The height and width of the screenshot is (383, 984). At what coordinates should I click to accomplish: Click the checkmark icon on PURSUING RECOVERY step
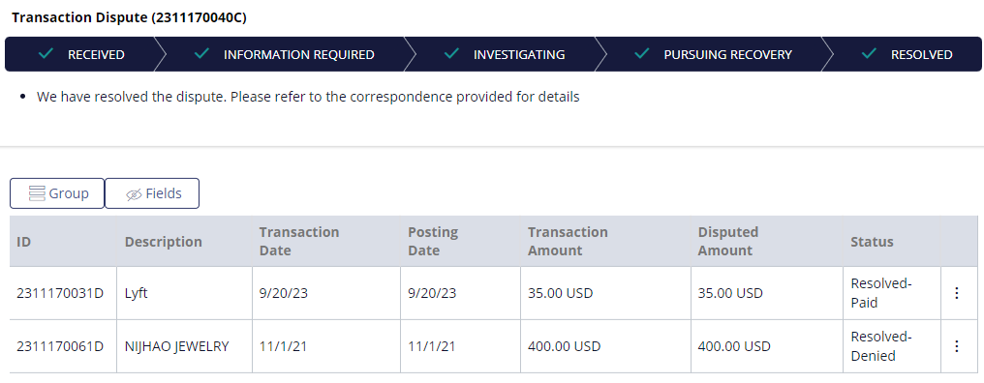(x=641, y=54)
